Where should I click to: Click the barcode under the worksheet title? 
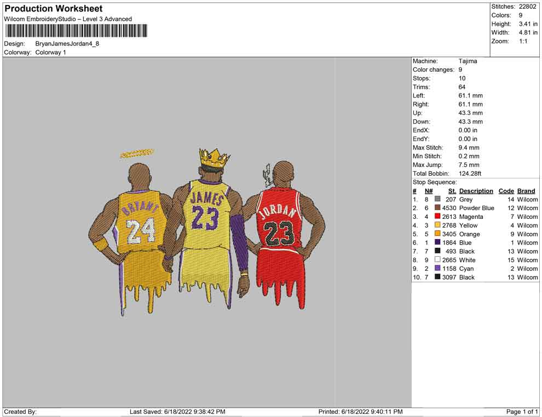(76, 31)
